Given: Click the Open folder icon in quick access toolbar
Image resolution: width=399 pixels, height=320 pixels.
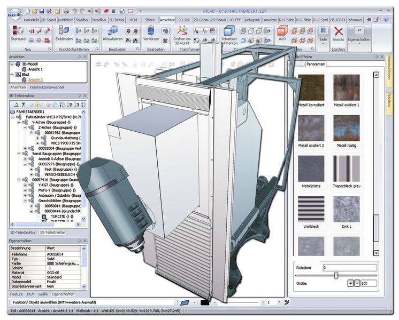Looking at the screenshot, I should (35, 11).
